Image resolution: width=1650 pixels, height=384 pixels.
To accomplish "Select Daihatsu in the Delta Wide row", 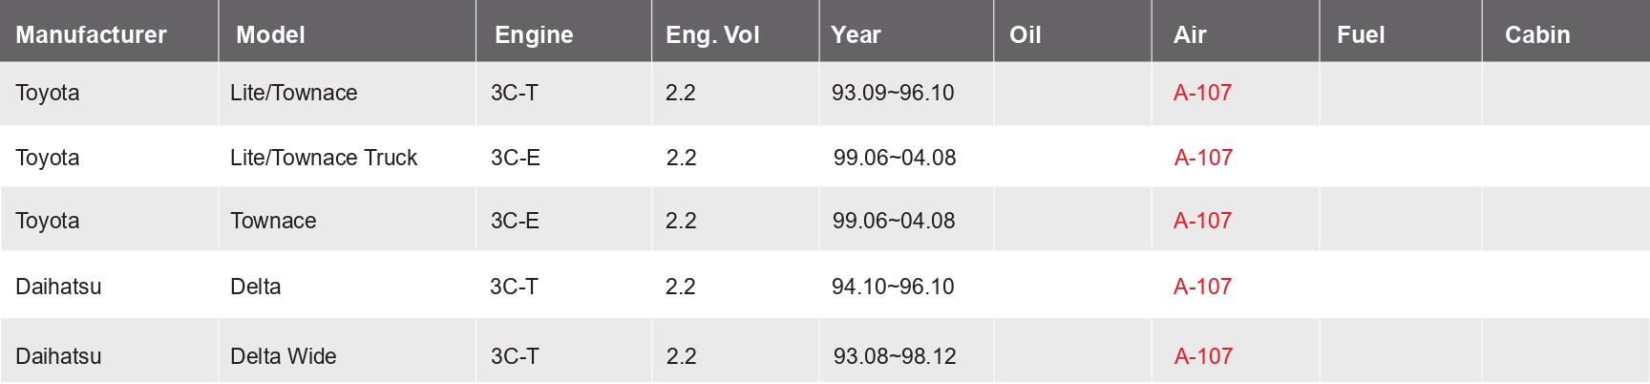I will pyautogui.click(x=58, y=356).
